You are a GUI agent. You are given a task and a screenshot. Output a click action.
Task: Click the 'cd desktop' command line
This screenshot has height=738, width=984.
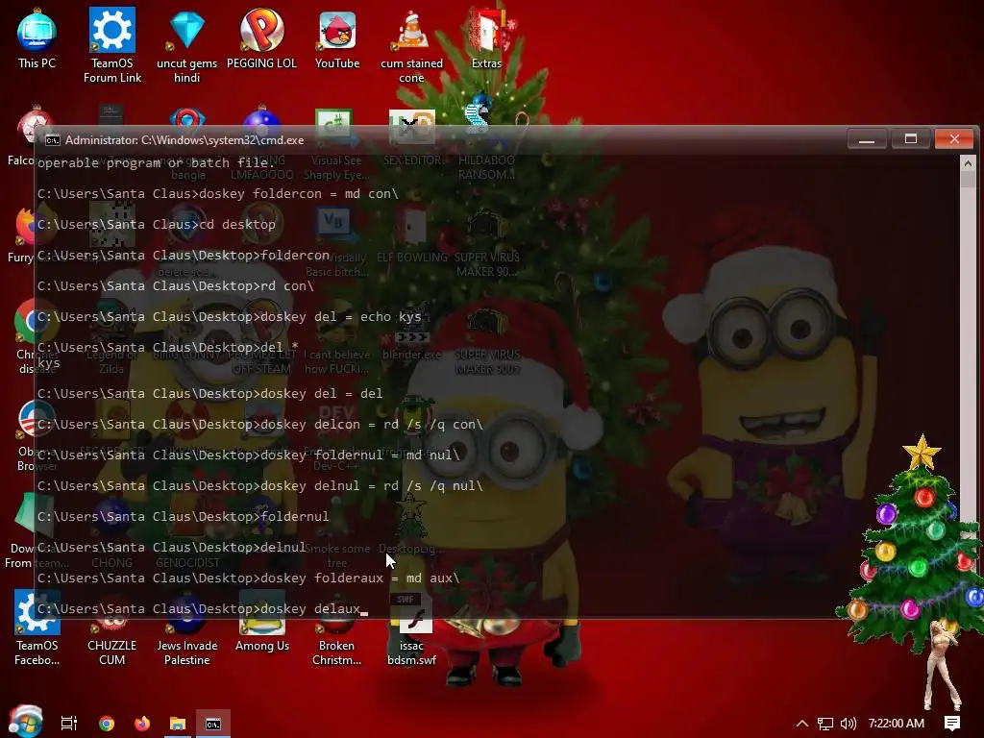157,225
